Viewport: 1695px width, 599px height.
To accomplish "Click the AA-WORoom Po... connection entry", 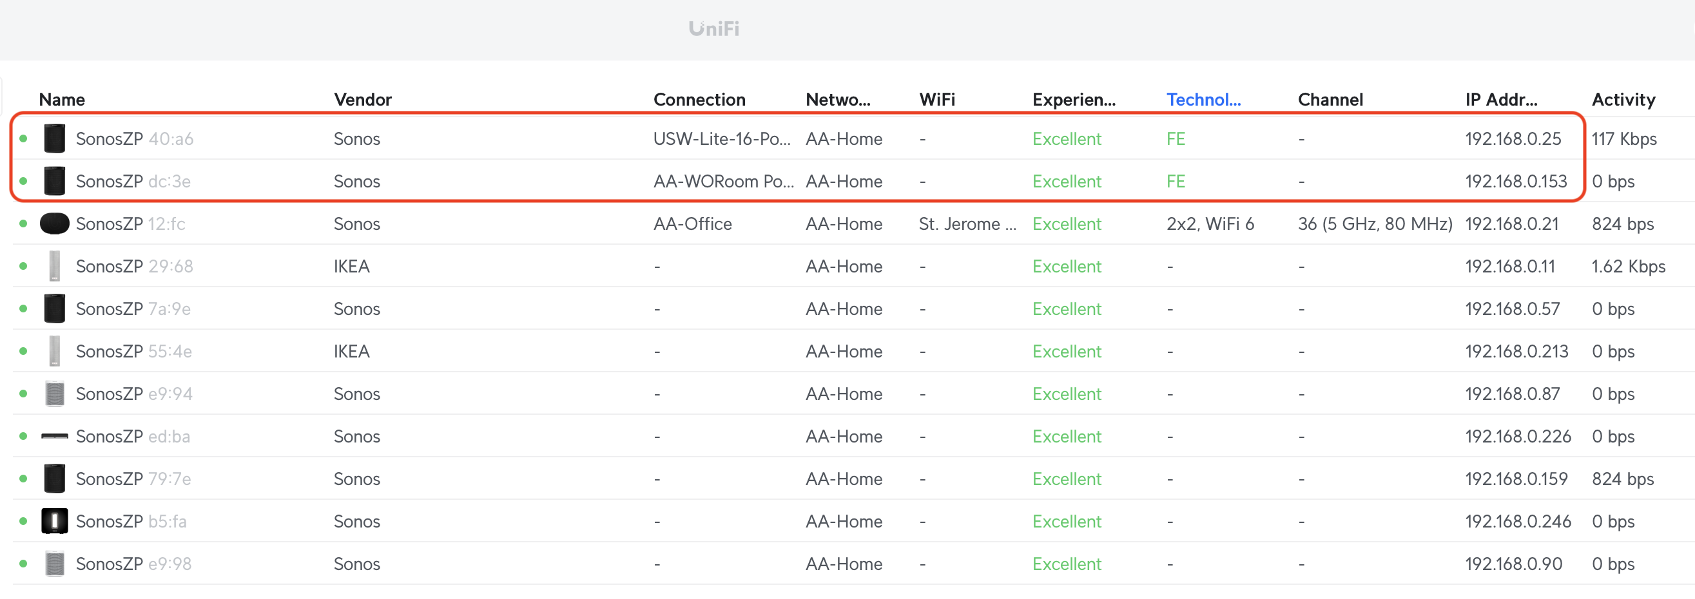I will pos(723,181).
